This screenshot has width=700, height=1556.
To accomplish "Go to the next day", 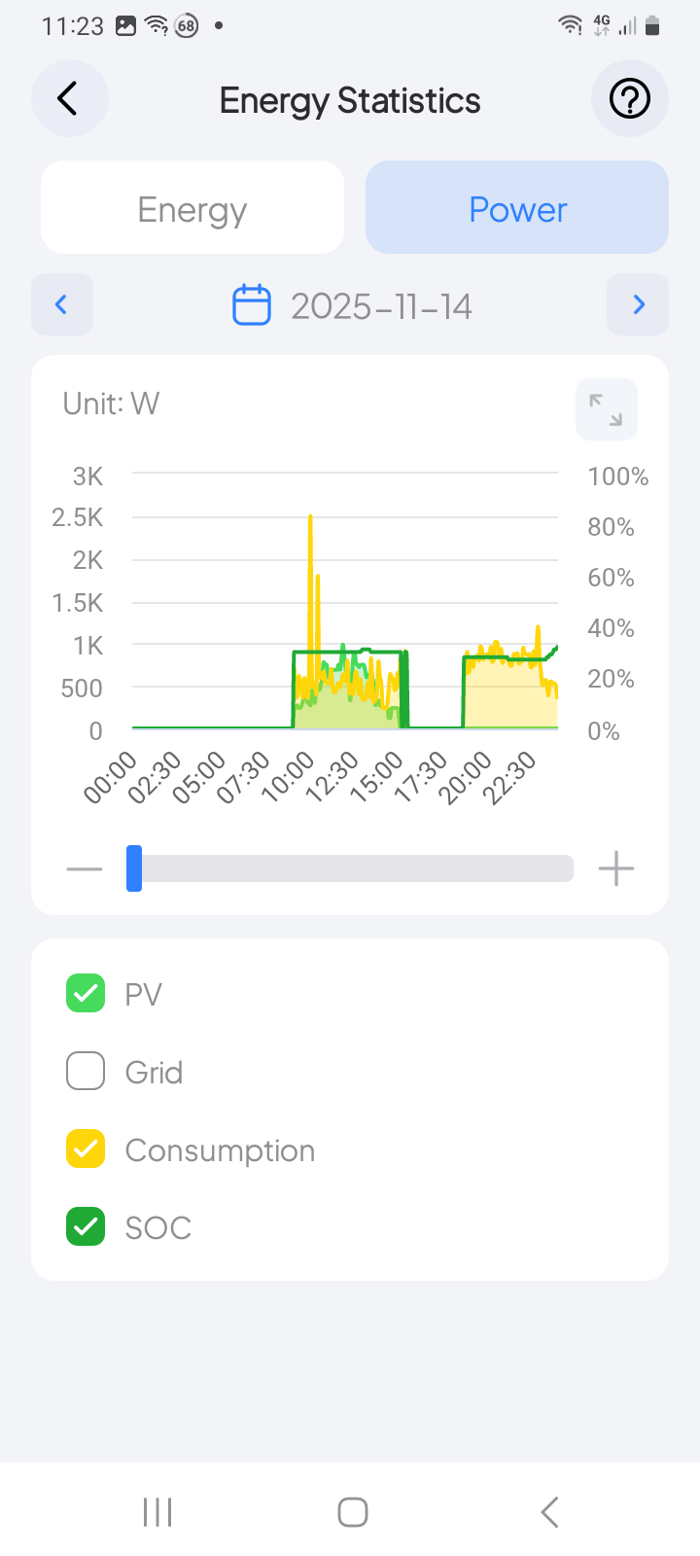I will point(638,304).
